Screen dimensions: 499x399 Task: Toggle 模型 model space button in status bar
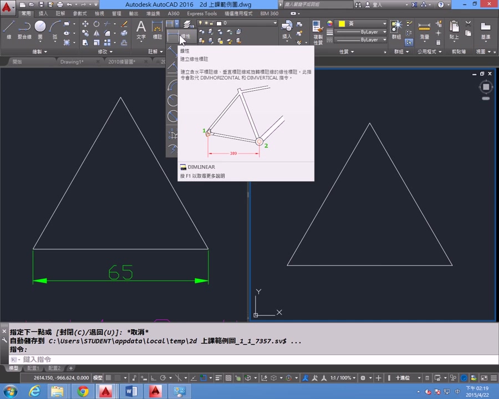[98, 378]
